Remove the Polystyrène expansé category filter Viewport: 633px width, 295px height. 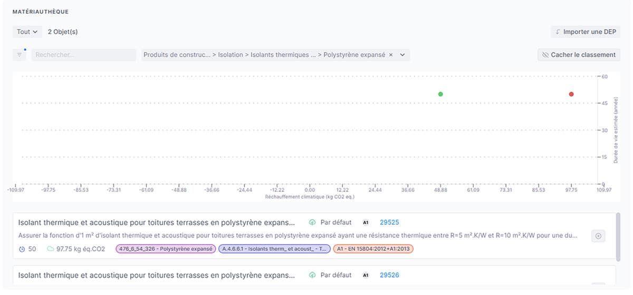click(x=391, y=55)
